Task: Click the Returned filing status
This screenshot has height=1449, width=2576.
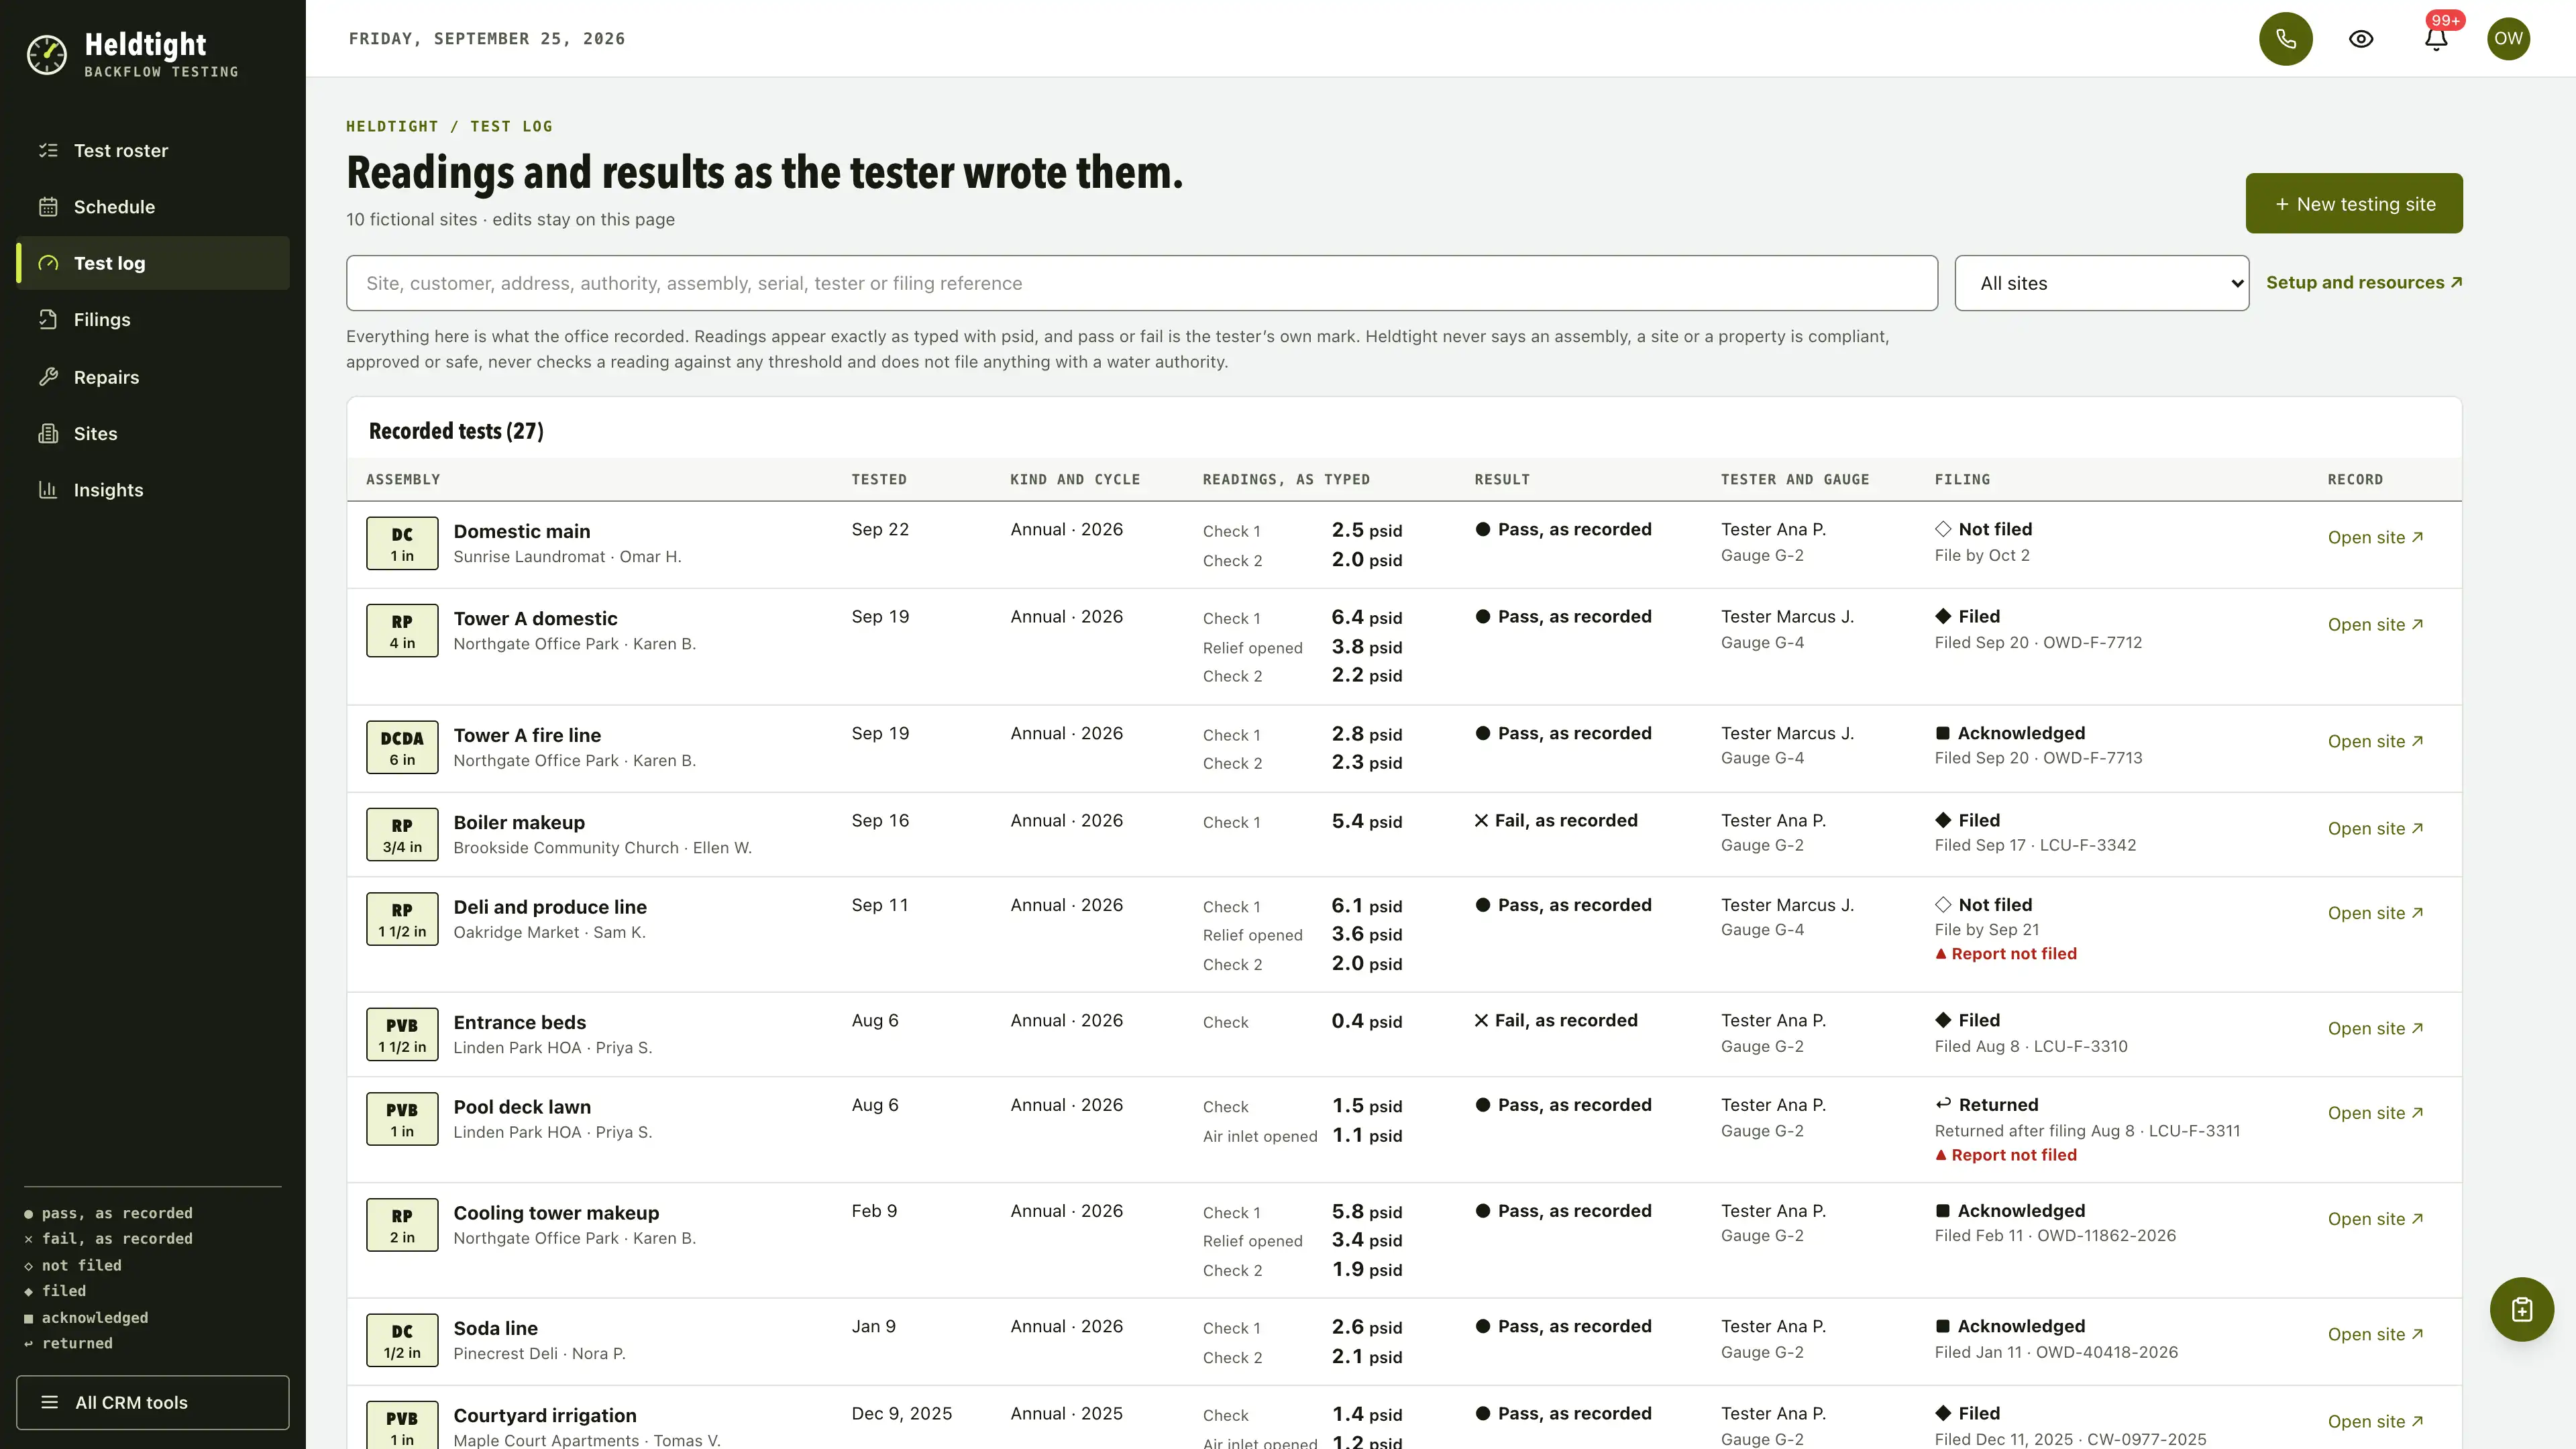Action: point(1986,1105)
